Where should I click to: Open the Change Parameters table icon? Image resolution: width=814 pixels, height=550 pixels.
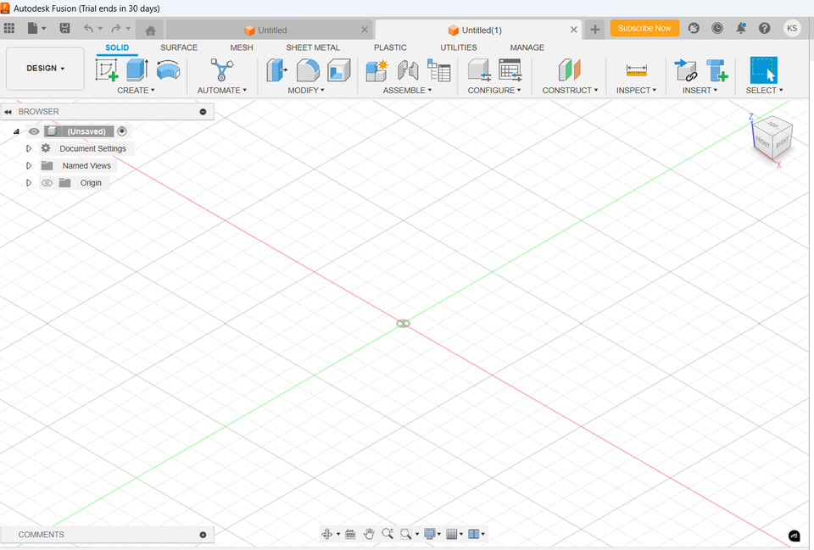pos(510,70)
